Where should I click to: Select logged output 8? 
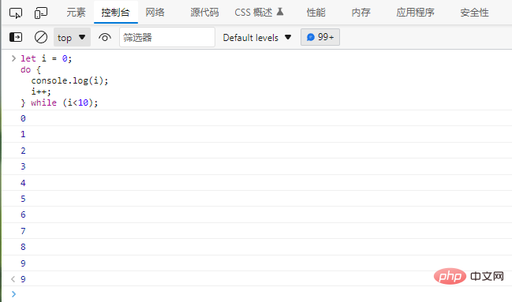click(x=23, y=247)
